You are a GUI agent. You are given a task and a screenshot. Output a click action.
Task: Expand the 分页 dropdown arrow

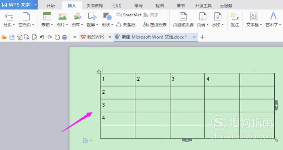pyautogui.click(x=14, y=25)
